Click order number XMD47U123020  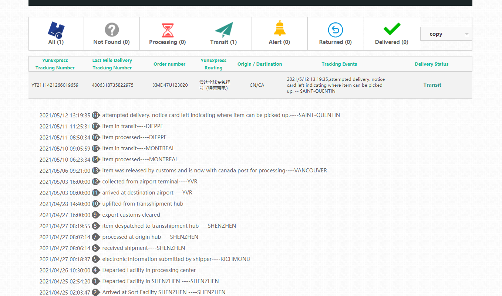pos(170,85)
